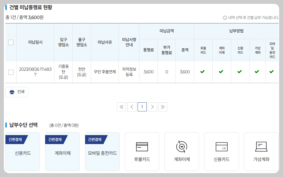Click the 인쇄 print button
The image size is (283, 177).
17,92
